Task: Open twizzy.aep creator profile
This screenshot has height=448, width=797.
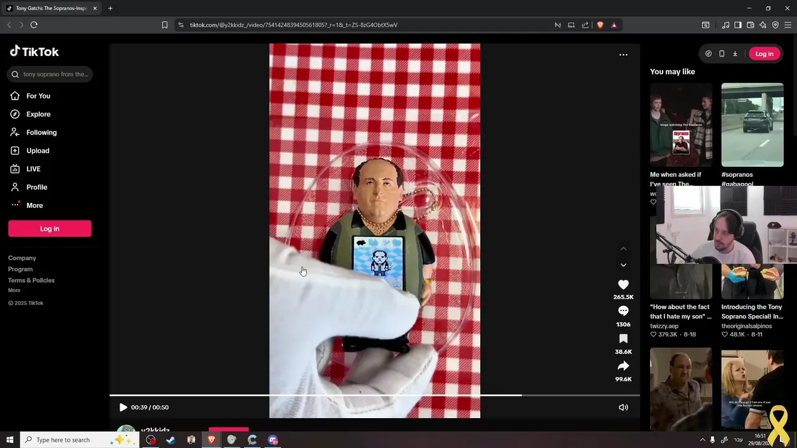Action: click(x=664, y=326)
